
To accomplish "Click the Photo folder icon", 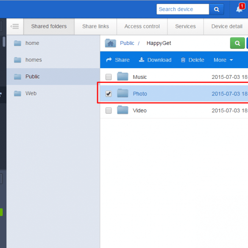I will tap(123, 93).
